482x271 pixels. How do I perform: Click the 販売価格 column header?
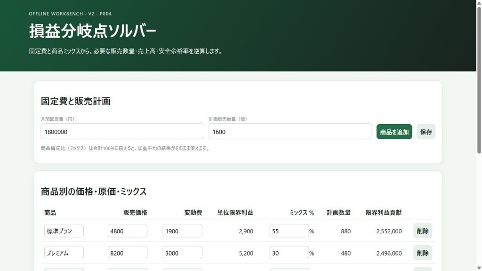pos(135,213)
